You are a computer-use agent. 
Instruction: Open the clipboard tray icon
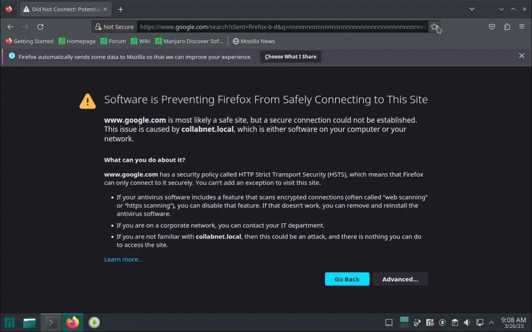tap(455, 322)
